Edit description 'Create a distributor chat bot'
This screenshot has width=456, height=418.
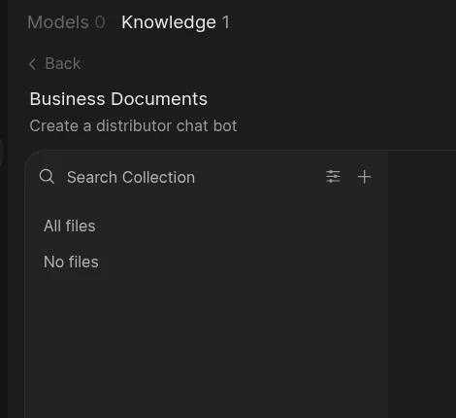point(133,125)
